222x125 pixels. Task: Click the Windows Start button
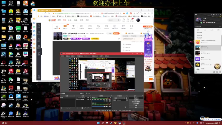98,123
